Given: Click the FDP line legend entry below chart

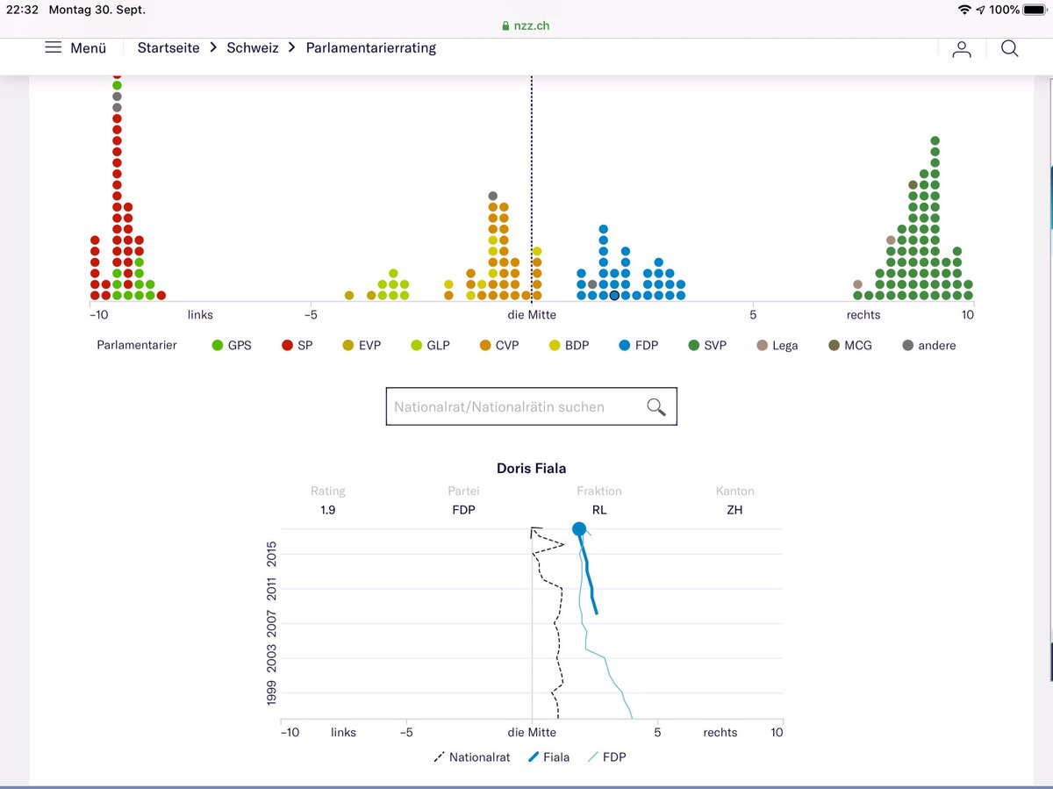Looking at the screenshot, I should 607,757.
